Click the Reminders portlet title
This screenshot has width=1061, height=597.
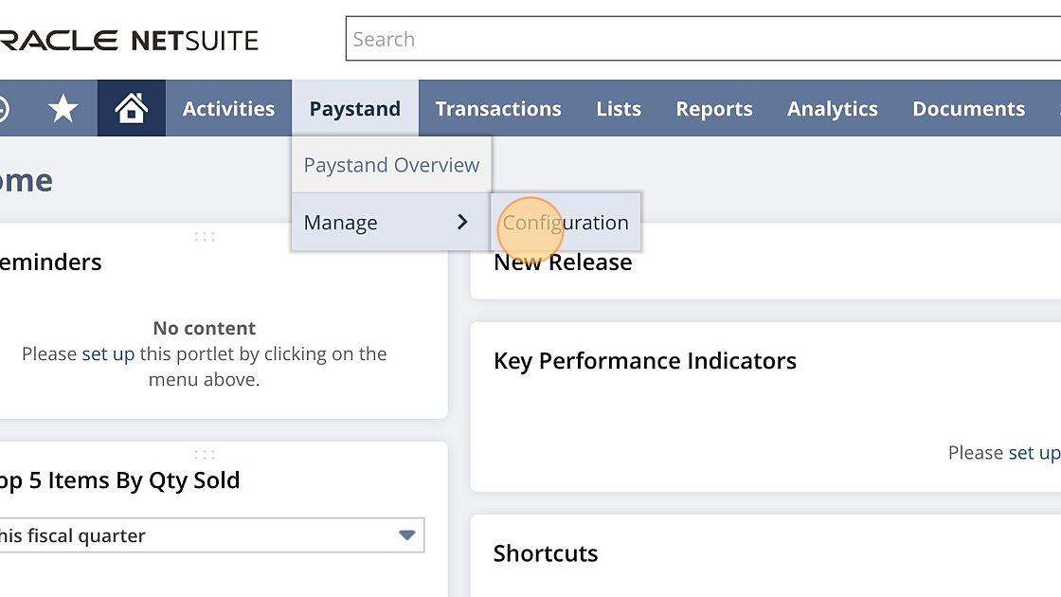point(51,262)
